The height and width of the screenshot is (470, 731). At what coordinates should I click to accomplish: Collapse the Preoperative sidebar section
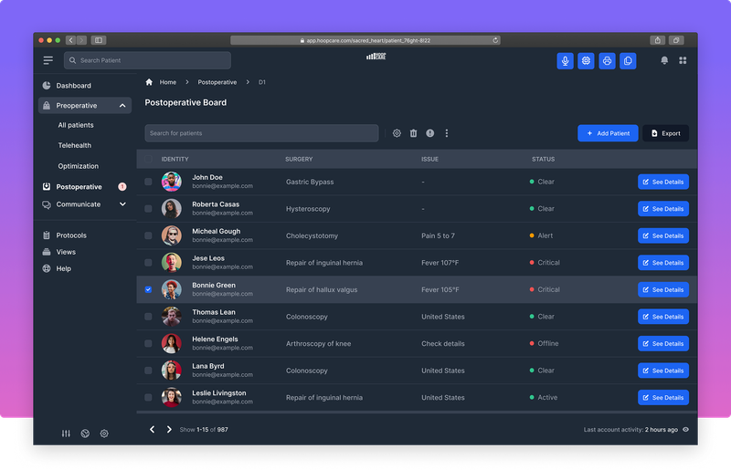coord(122,106)
